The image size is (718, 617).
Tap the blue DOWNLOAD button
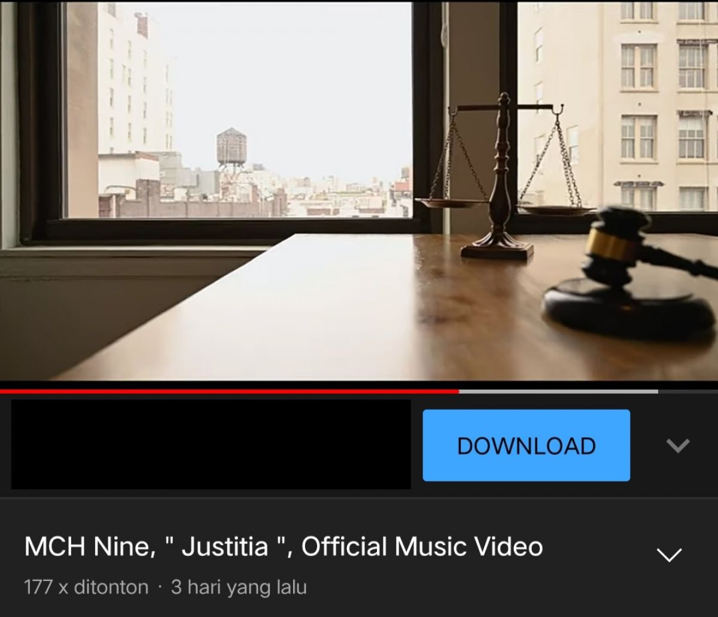coord(526,445)
